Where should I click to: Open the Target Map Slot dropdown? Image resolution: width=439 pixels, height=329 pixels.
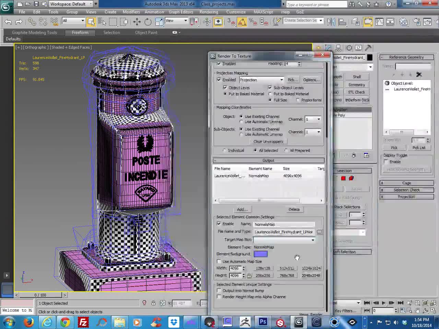[x=312, y=240]
